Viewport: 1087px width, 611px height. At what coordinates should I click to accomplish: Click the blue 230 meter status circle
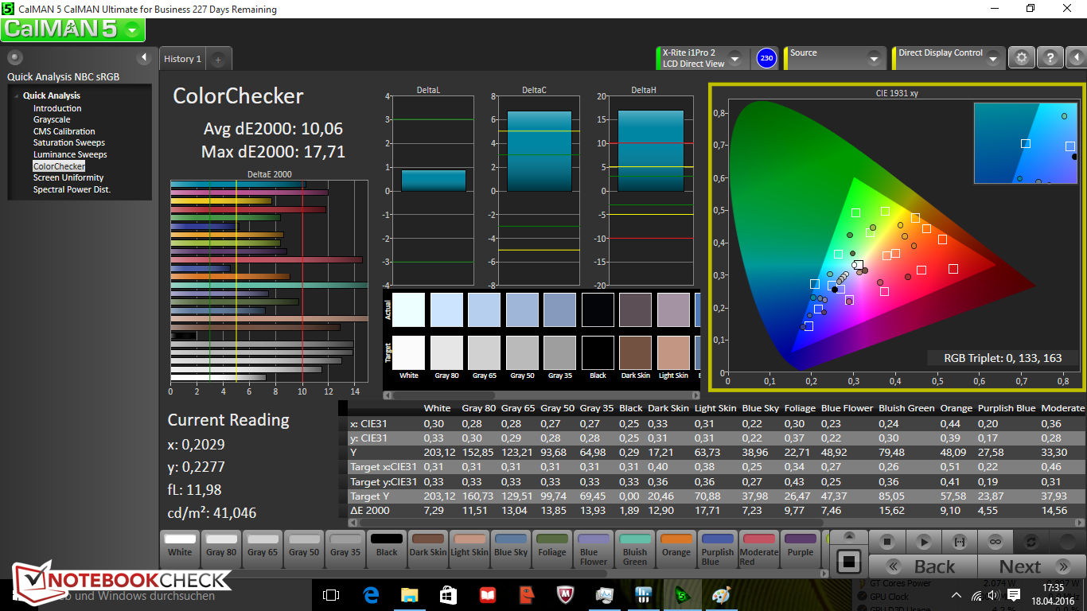(766, 58)
